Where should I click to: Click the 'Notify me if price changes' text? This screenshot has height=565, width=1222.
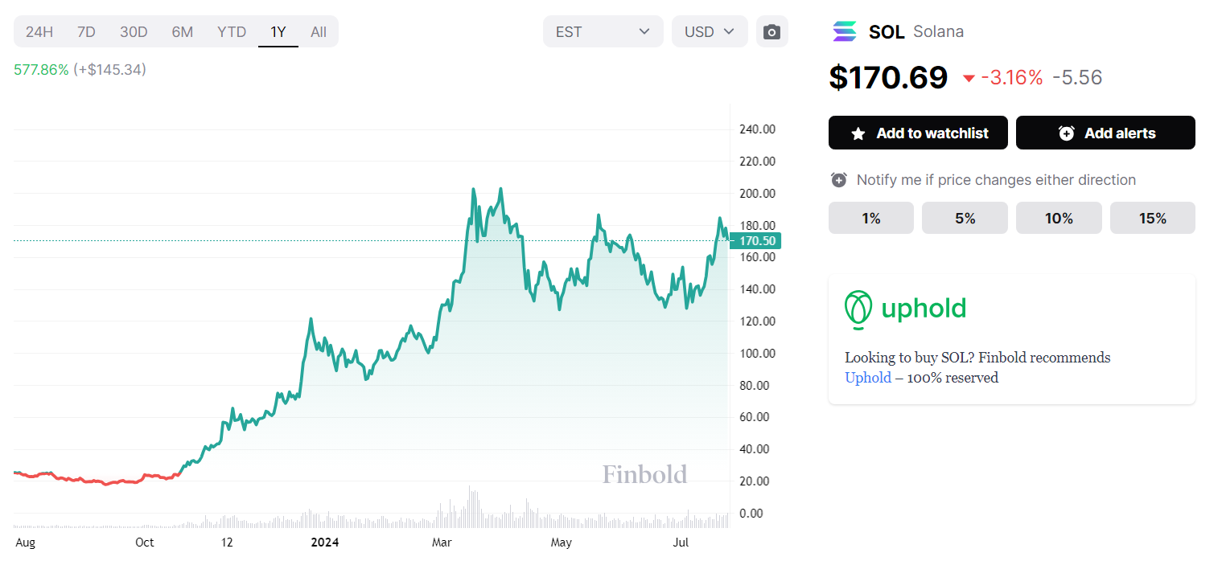pyautogui.click(x=996, y=180)
